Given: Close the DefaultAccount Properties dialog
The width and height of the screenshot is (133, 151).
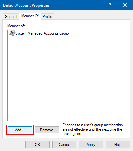Looking at the screenshot, I should coord(125,5).
